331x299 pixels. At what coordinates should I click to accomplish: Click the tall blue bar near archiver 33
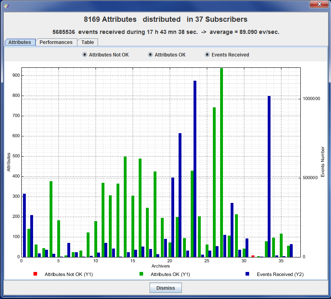pos(269,178)
